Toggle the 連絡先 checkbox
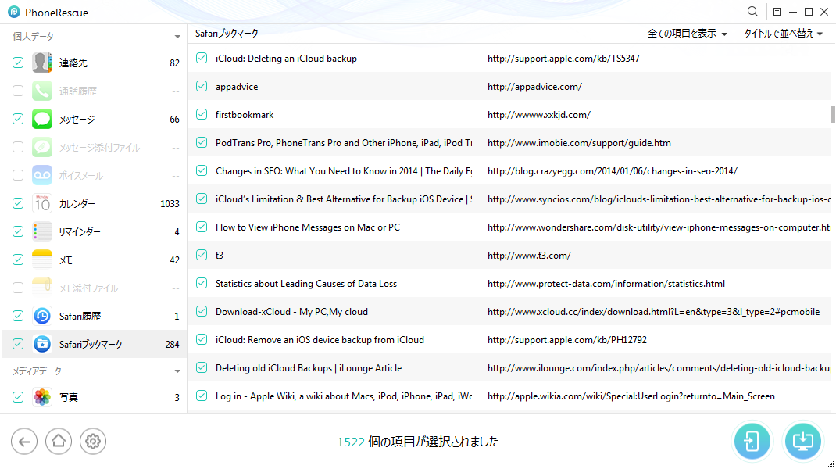 pyautogui.click(x=18, y=63)
